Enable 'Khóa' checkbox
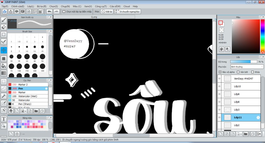 click(253, 72)
